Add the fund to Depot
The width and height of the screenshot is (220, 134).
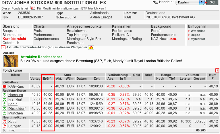coord(195,35)
